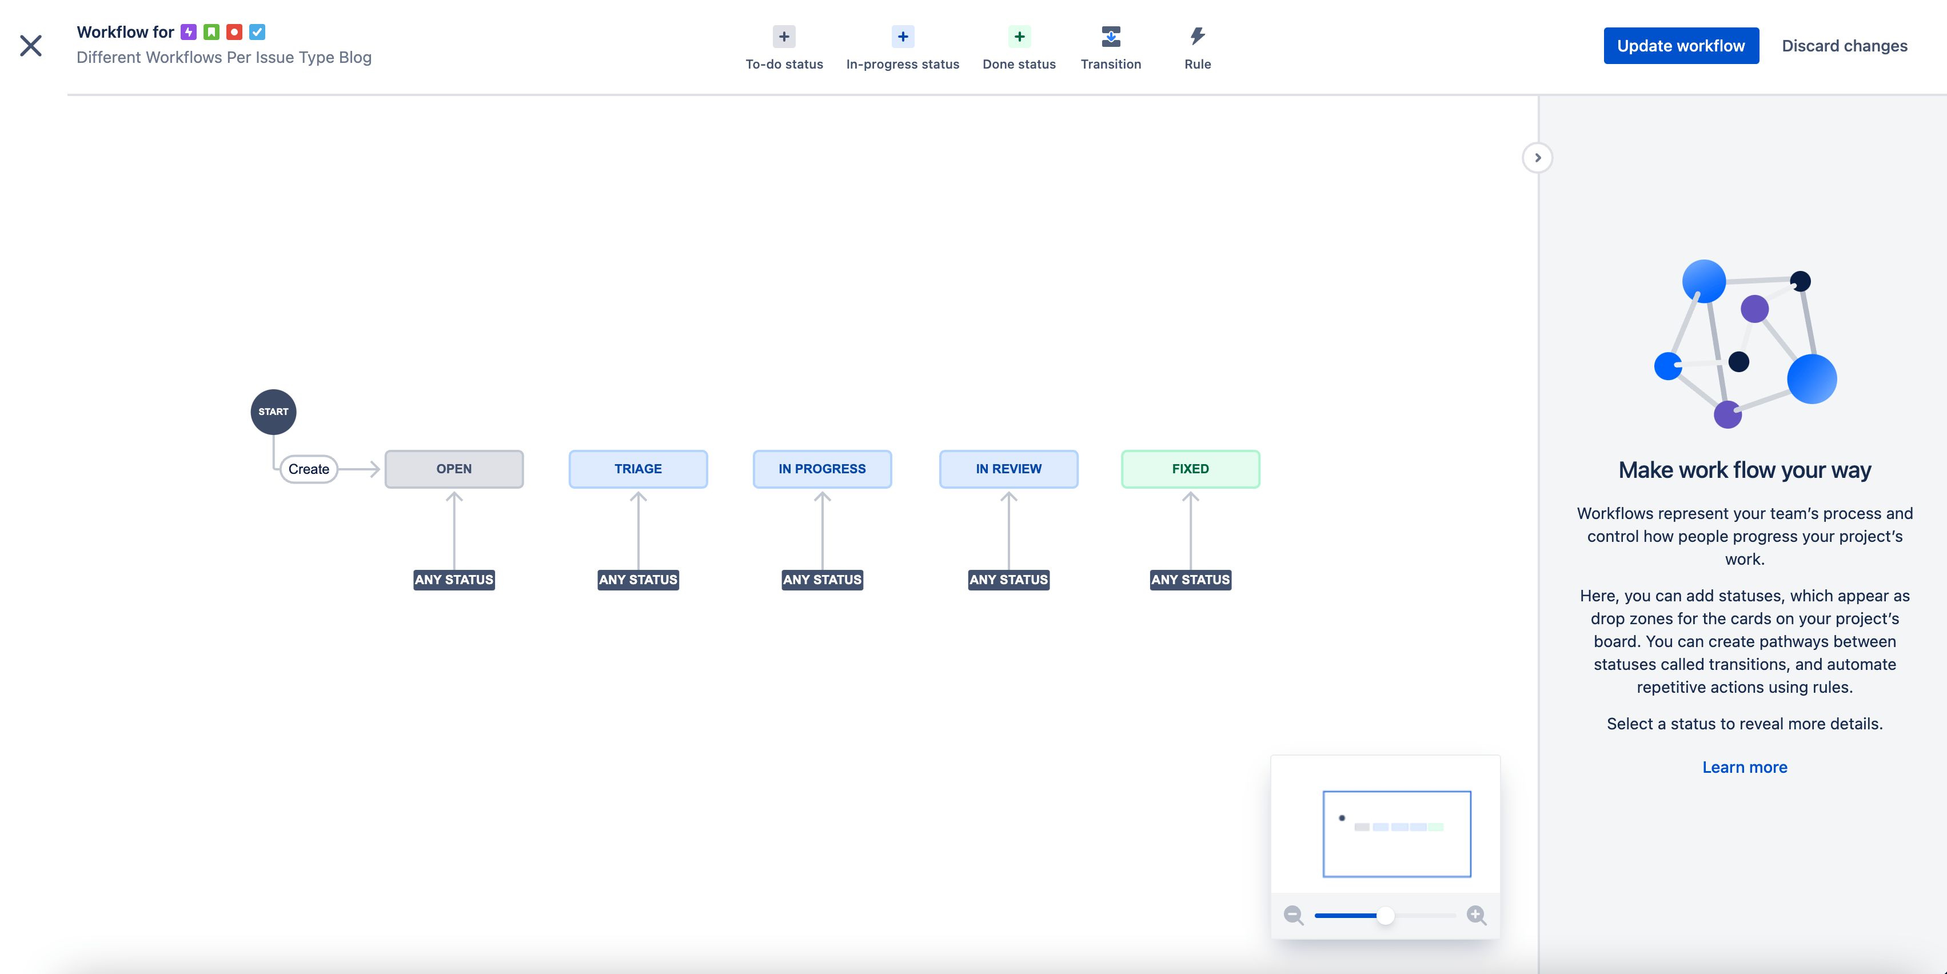Image resolution: width=1947 pixels, height=974 pixels.
Task: Add a To-do status with the plus icon
Action: (x=783, y=36)
